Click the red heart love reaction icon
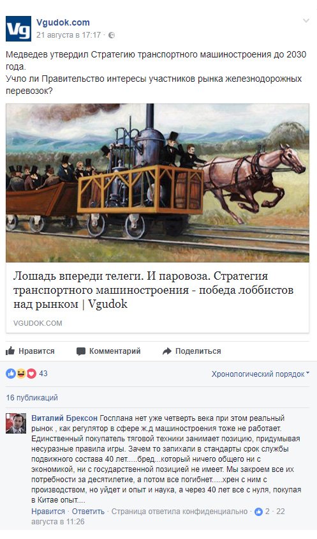The image size is (317, 539). click(x=31, y=374)
